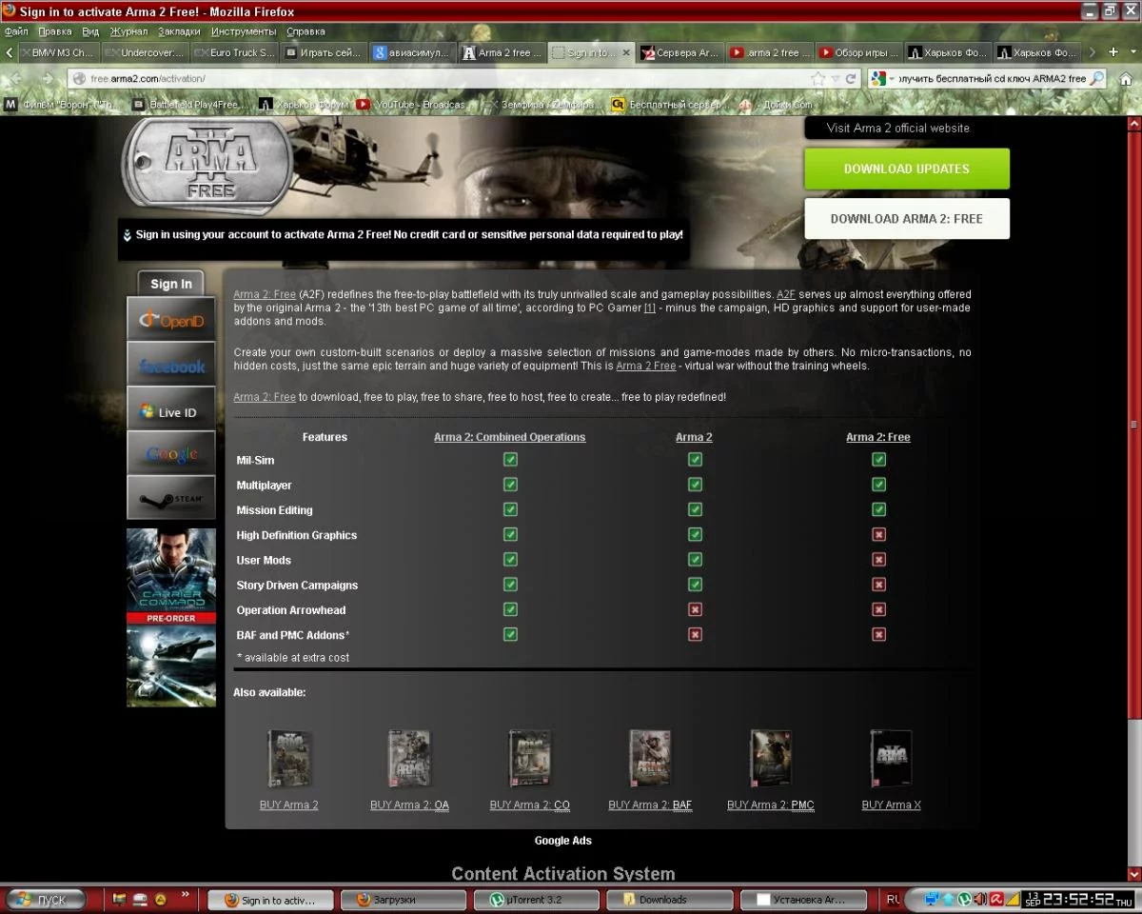1142x914 pixels.
Task: Open the Правка menu
Action: (54, 31)
